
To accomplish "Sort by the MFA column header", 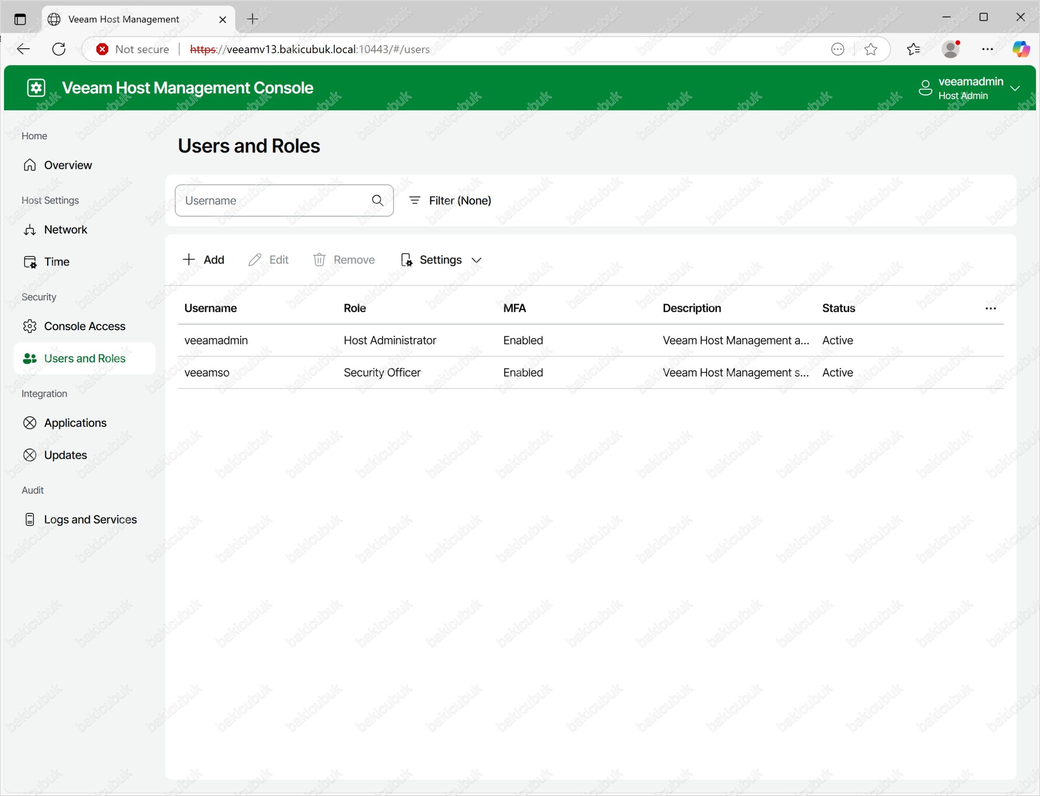I will click(514, 309).
